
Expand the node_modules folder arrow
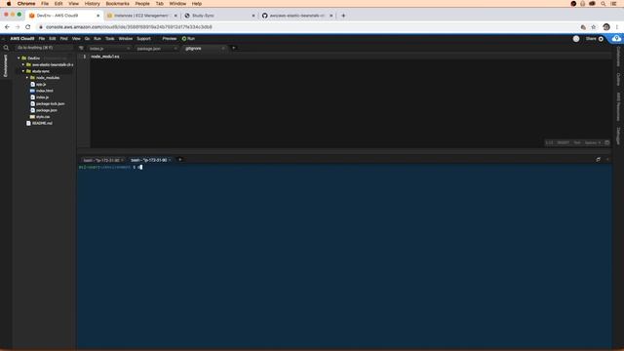pyautogui.click(x=27, y=78)
